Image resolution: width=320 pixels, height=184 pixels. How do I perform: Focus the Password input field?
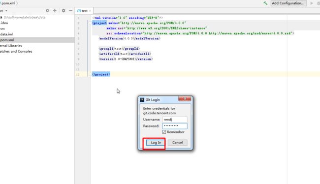[x=175, y=126]
